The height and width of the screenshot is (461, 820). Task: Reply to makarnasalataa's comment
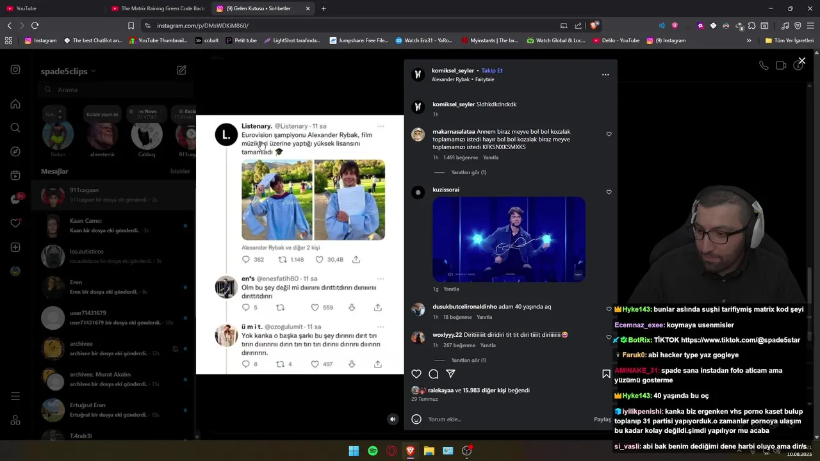coord(490,158)
